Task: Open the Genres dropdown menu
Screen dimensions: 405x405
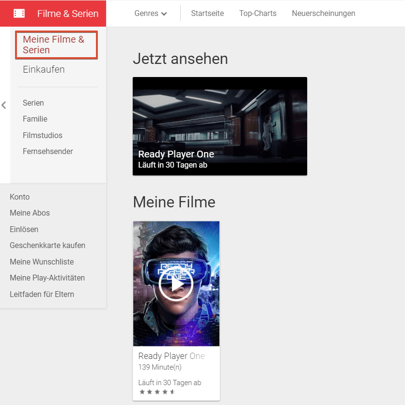Action: pos(151,14)
